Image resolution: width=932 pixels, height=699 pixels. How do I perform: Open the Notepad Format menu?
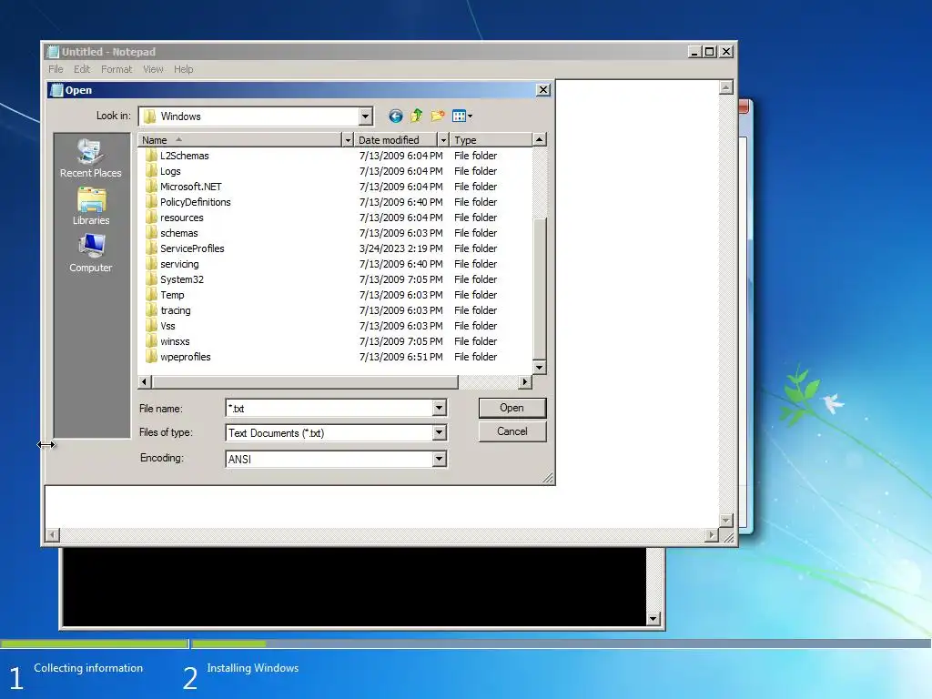(116, 69)
